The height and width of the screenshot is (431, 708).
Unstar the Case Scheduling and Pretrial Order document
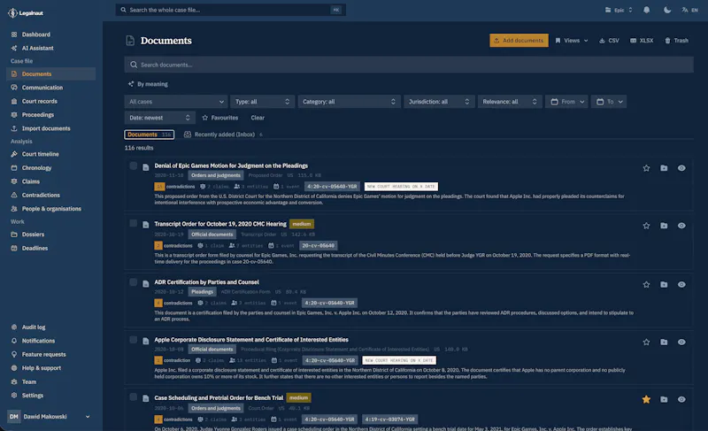(646, 399)
